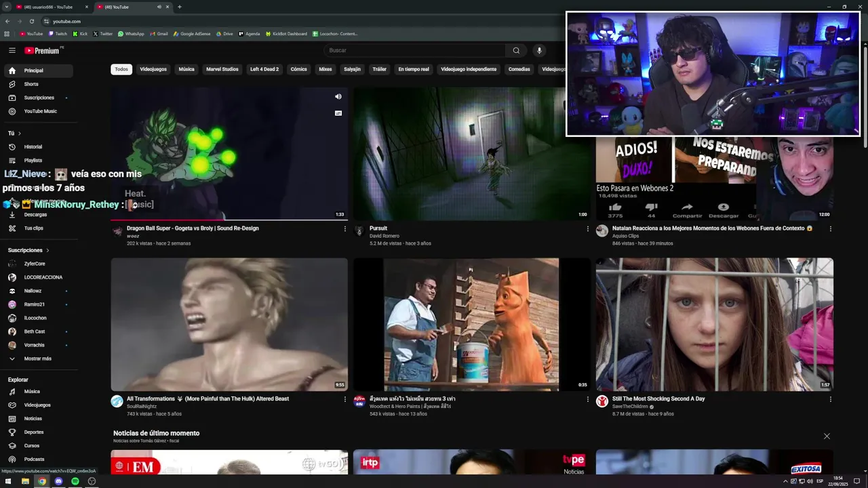
Task: Open options menu for All Transformations video
Action: (x=344, y=400)
